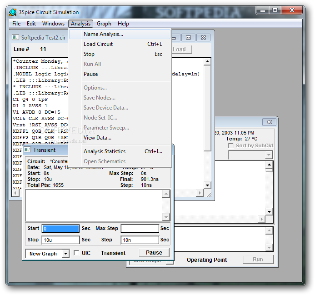This screenshot has width=315, height=295.
Task: Click the vertical scrollbar thumb in circuit editor
Action: pos(207,108)
